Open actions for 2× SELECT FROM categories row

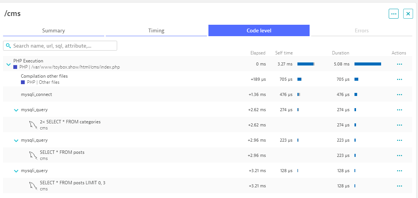[399, 125]
